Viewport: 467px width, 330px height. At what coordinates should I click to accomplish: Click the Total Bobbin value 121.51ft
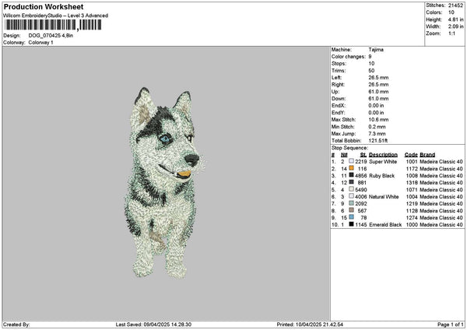[378, 141]
